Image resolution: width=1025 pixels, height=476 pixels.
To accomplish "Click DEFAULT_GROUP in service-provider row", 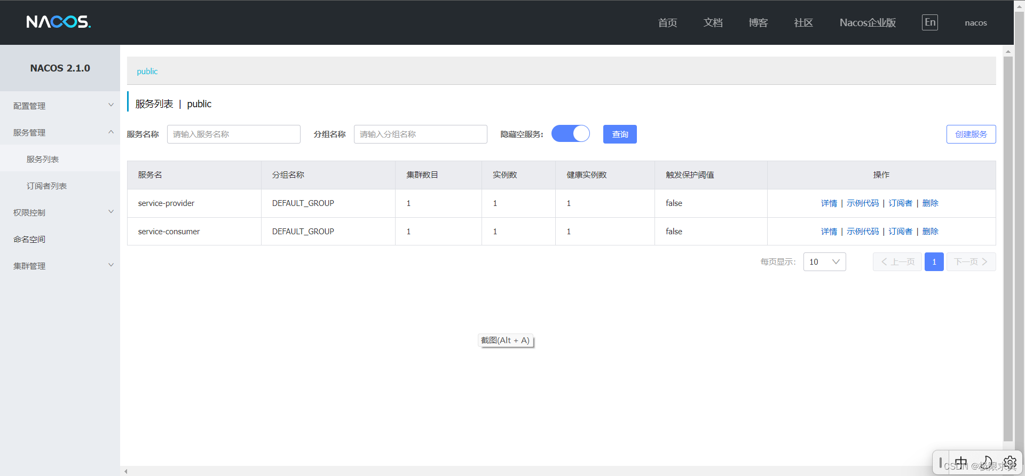I will (303, 203).
